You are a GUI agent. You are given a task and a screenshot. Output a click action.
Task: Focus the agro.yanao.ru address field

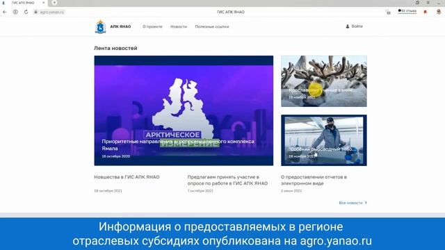[x=52, y=12]
